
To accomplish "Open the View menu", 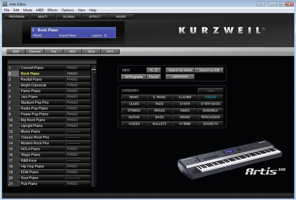I will pyautogui.click(x=81, y=10).
